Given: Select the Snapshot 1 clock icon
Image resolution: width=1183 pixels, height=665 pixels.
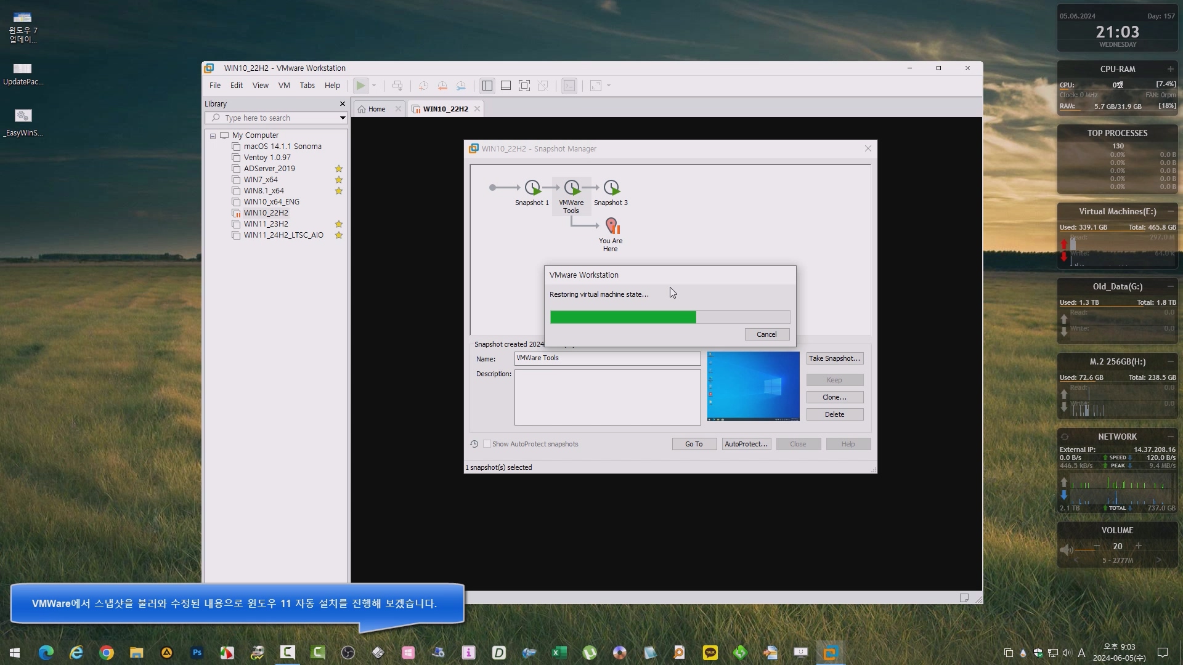Looking at the screenshot, I should pyautogui.click(x=532, y=188).
